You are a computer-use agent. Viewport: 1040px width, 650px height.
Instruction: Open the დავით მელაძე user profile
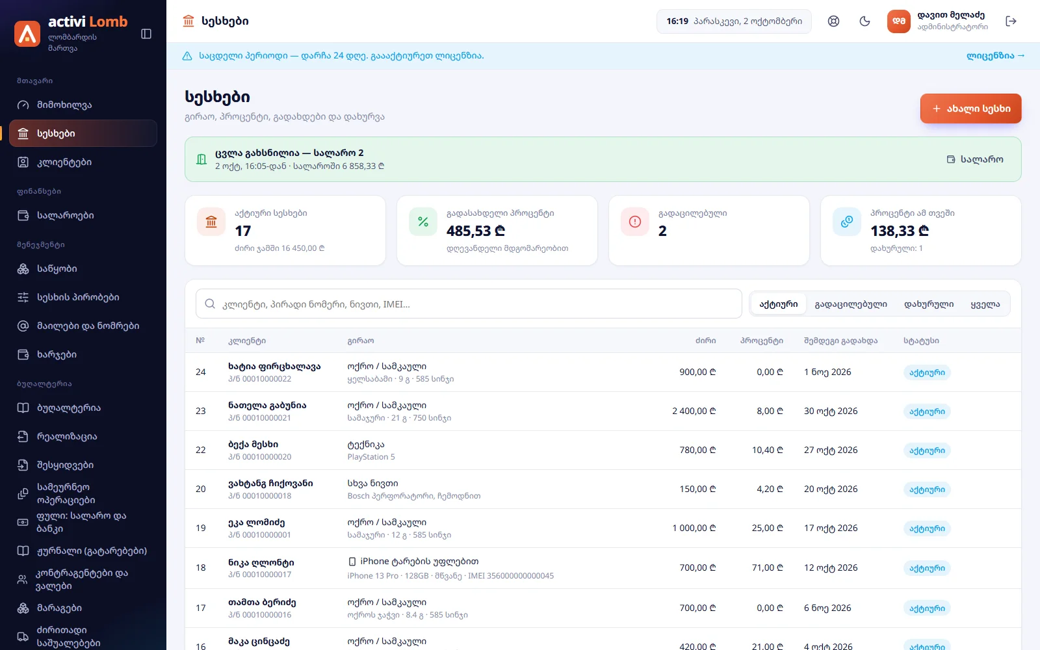(938, 21)
